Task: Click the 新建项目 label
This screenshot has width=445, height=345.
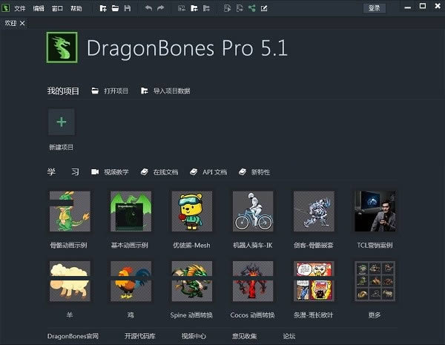Action: point(62,147)
